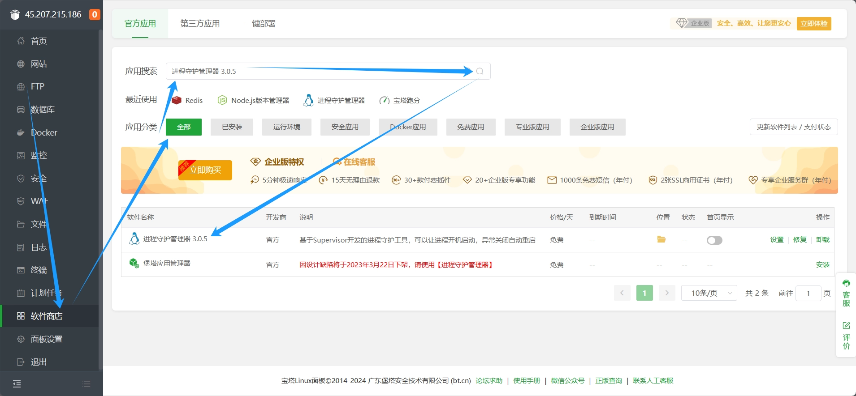This screenshot has height=396, width=856.
Task: Switch to the 官方应用 tab
Action: [x=140, y=24]
